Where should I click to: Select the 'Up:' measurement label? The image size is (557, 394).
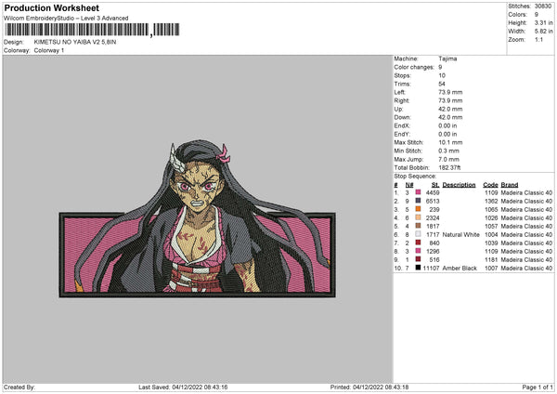(x=398, y=109)
